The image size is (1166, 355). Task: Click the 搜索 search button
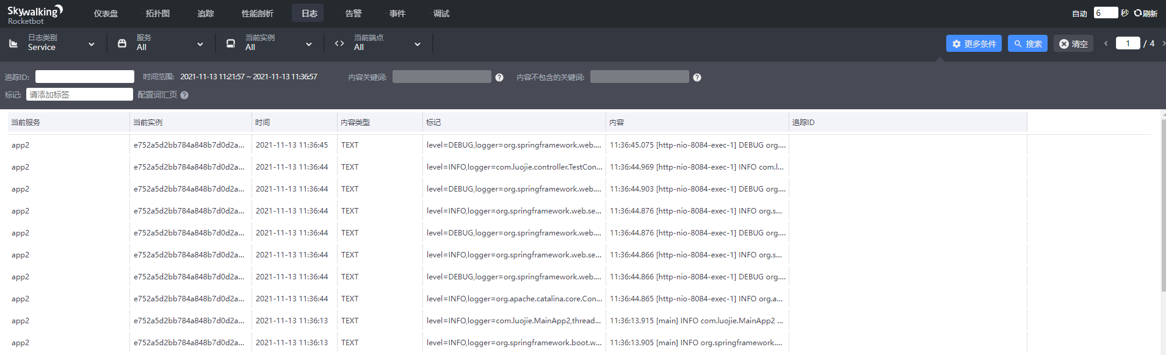pyautogui.click(x=1027, y=43)
